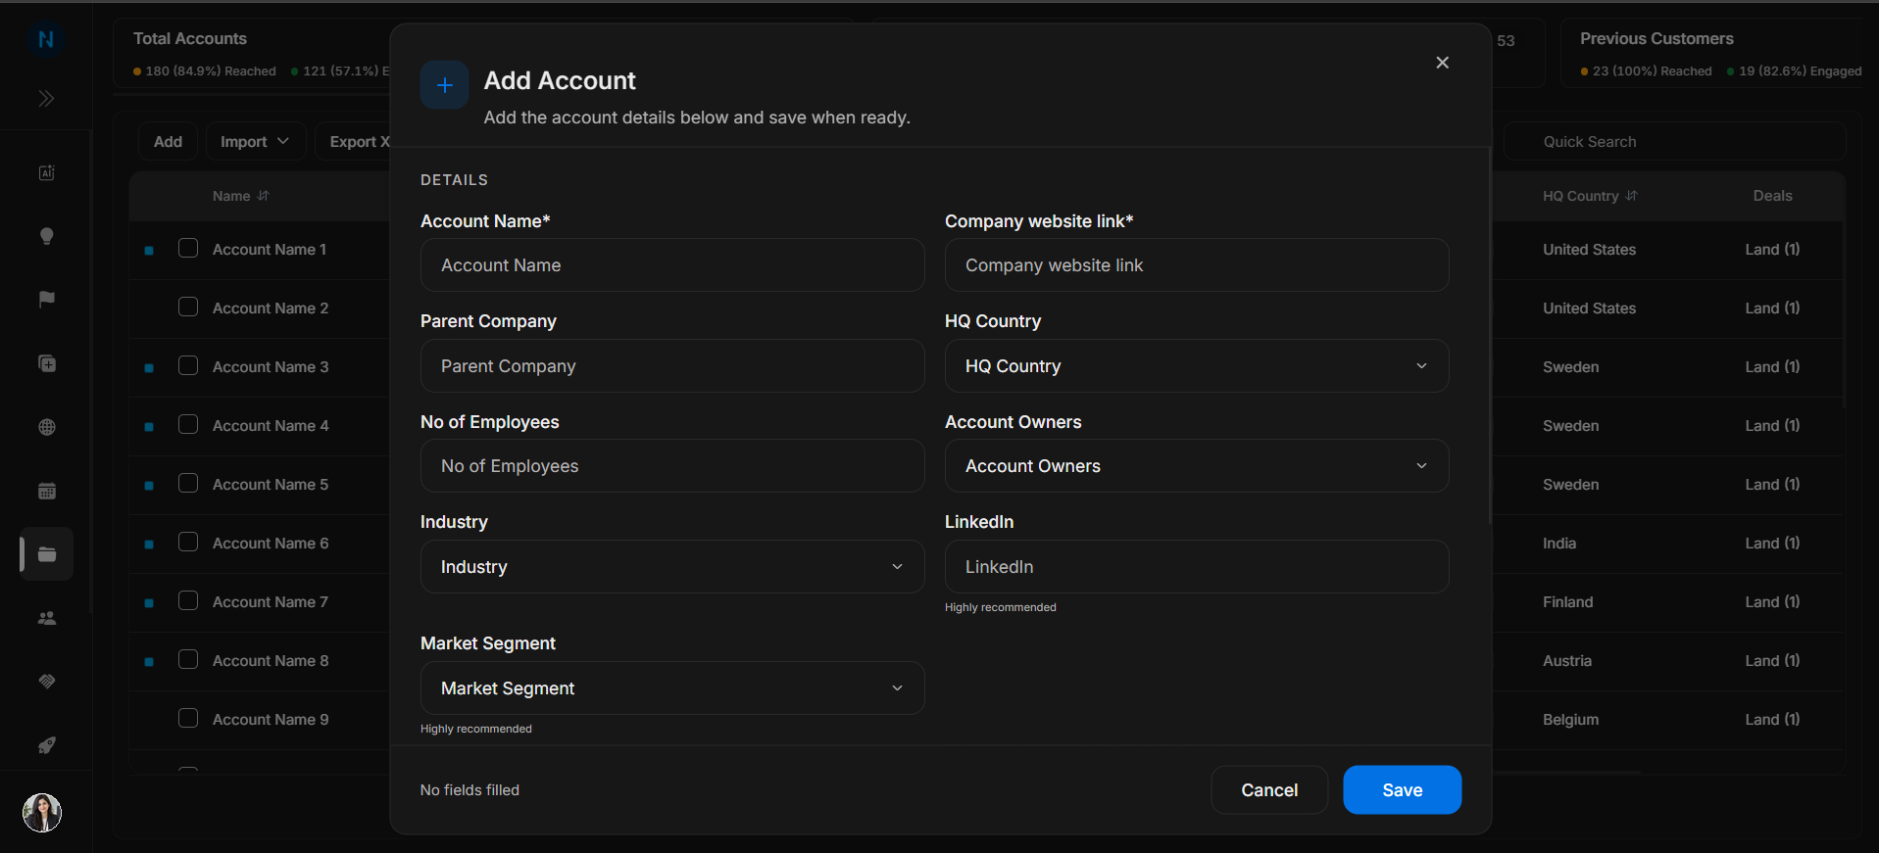
Task: Click the Deals column header
Action: (1772, 196)
